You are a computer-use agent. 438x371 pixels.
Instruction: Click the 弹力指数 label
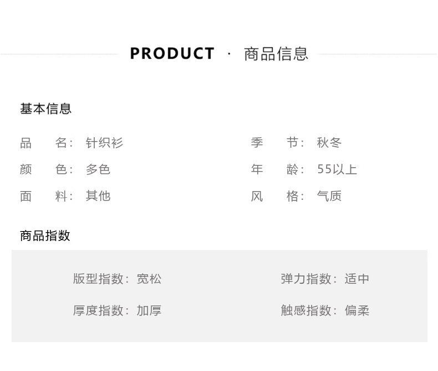tap(306, 279)
